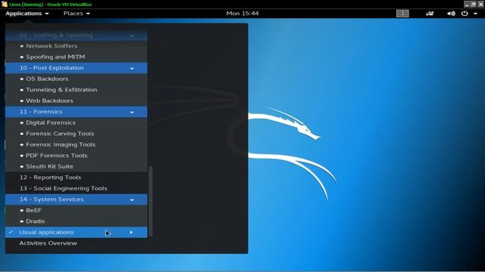
Task: Open Web Backdoors entry
Action: [76, 100]
